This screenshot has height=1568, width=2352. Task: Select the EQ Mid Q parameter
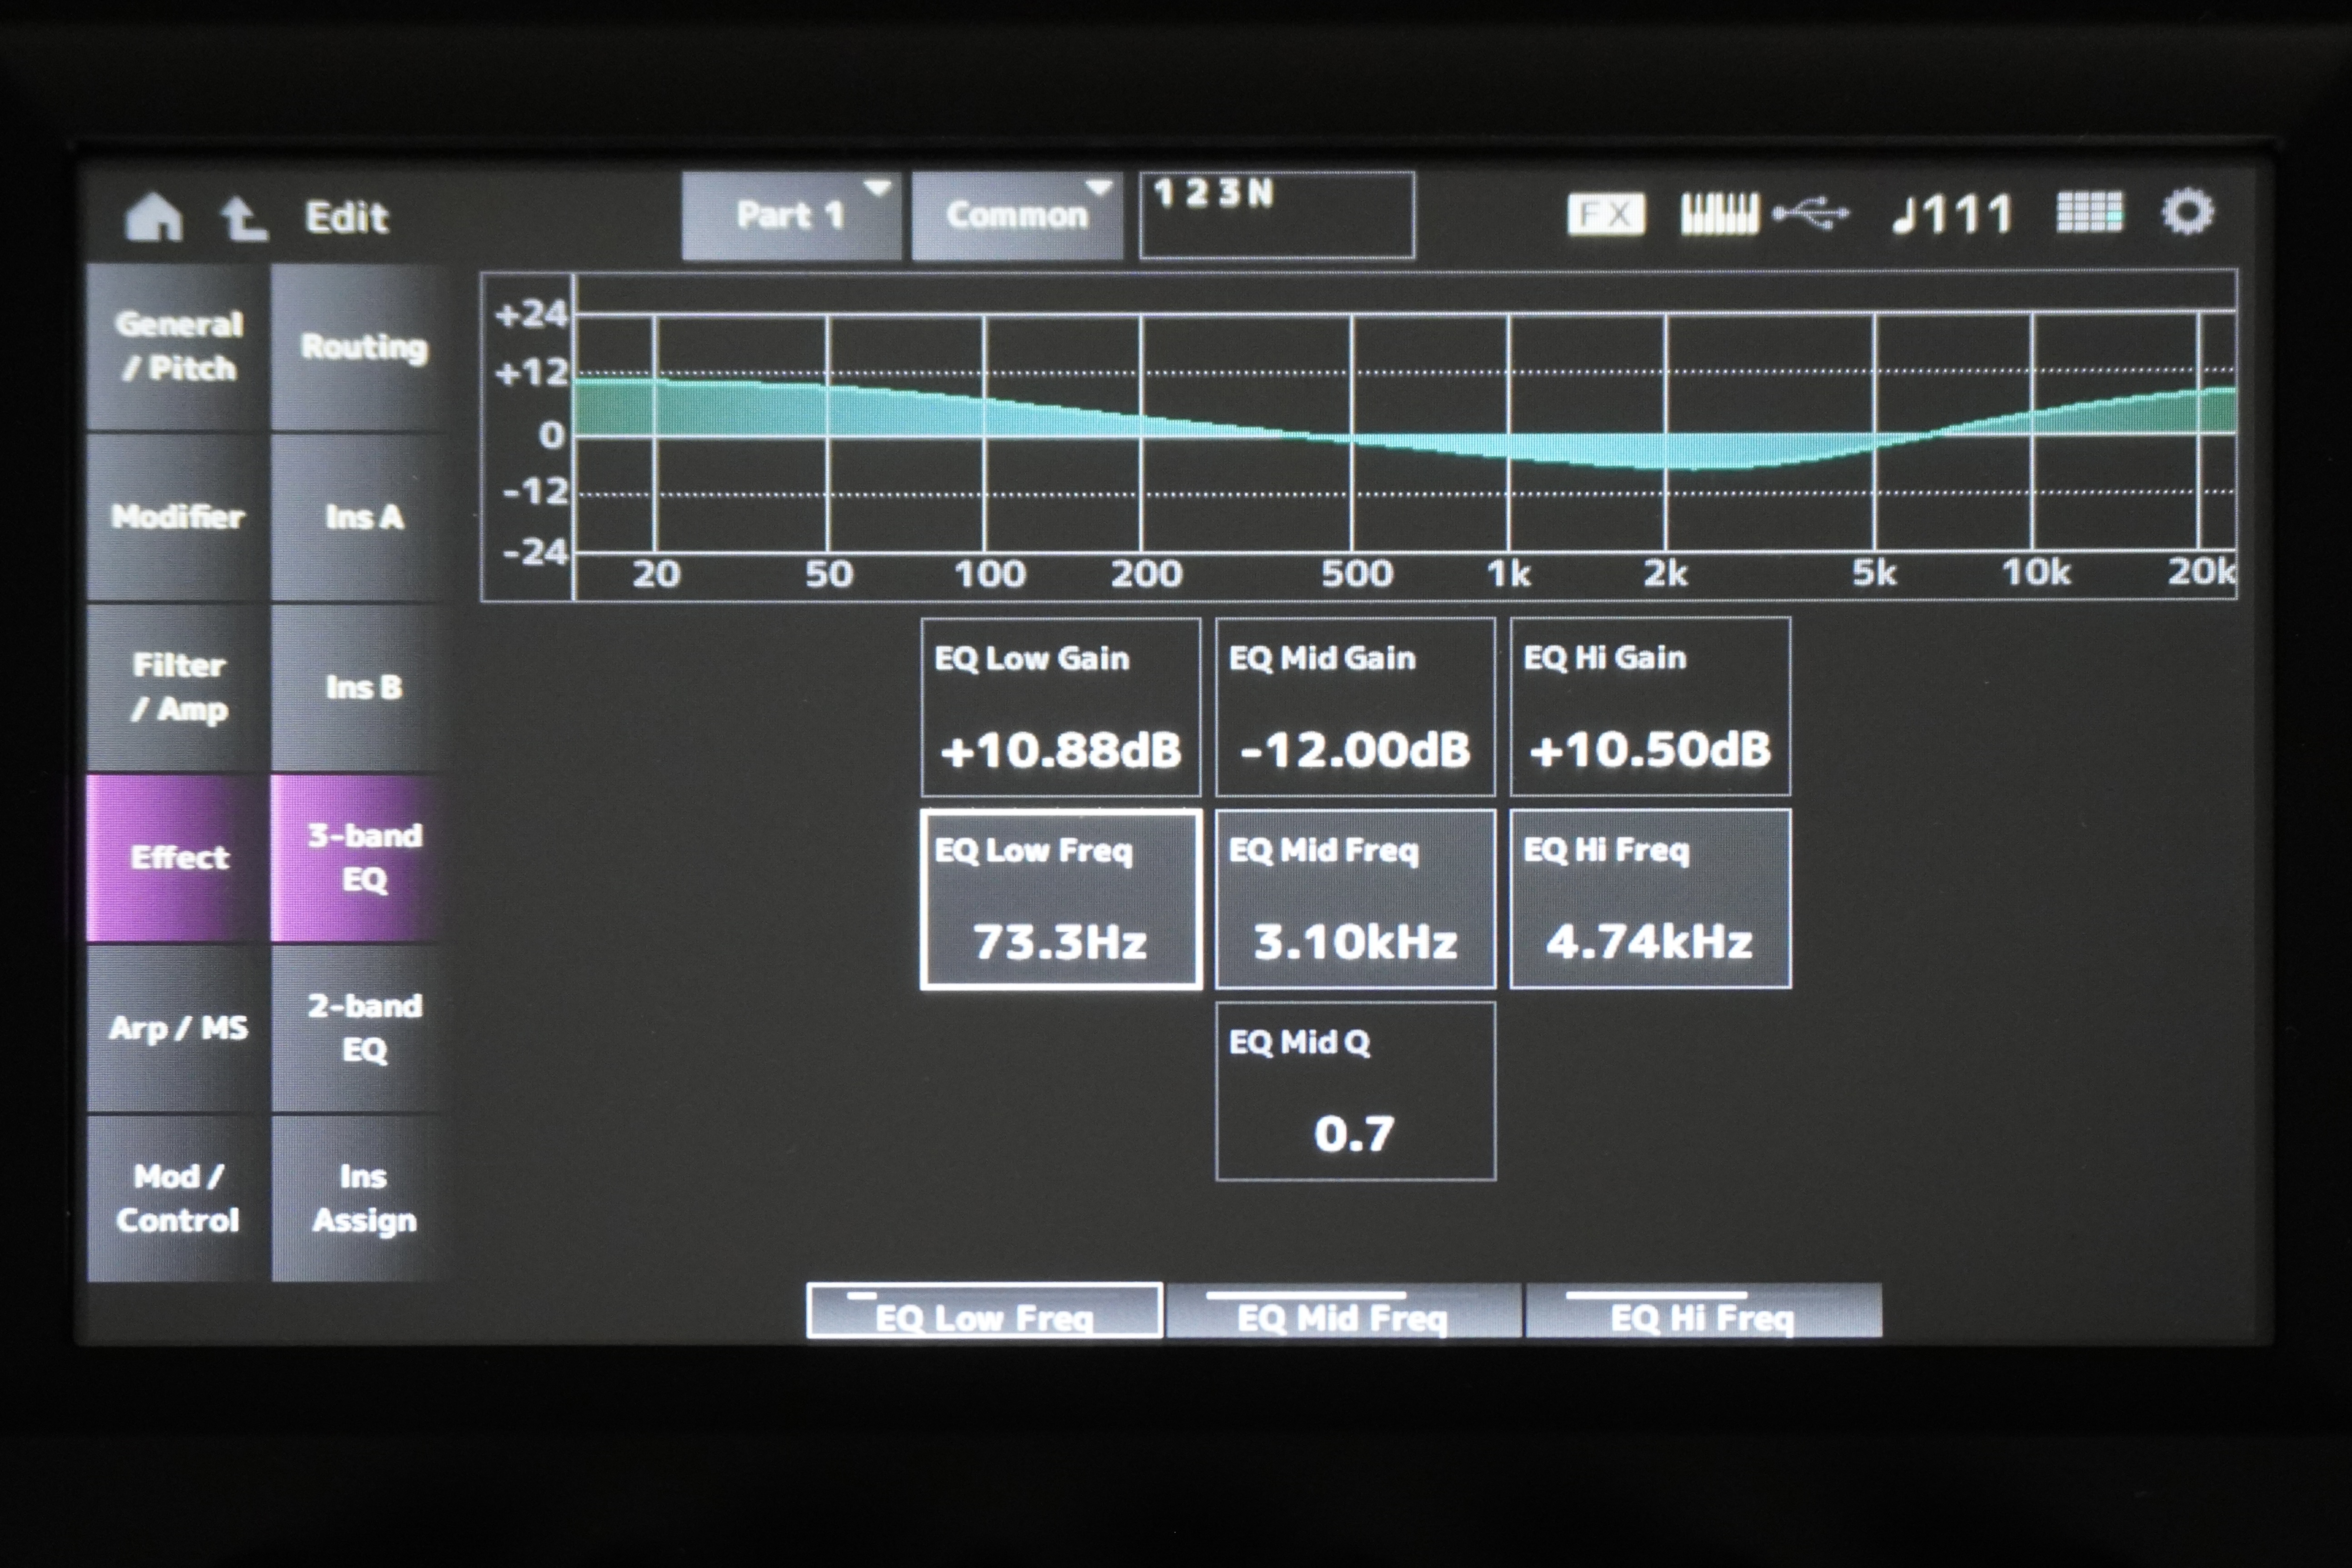tap(1355, 1091)
